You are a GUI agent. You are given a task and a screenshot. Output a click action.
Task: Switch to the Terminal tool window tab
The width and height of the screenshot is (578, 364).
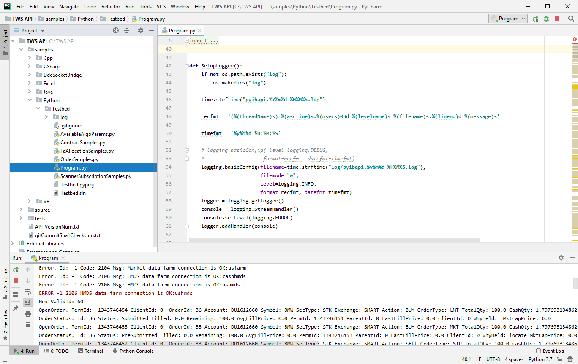90,351
